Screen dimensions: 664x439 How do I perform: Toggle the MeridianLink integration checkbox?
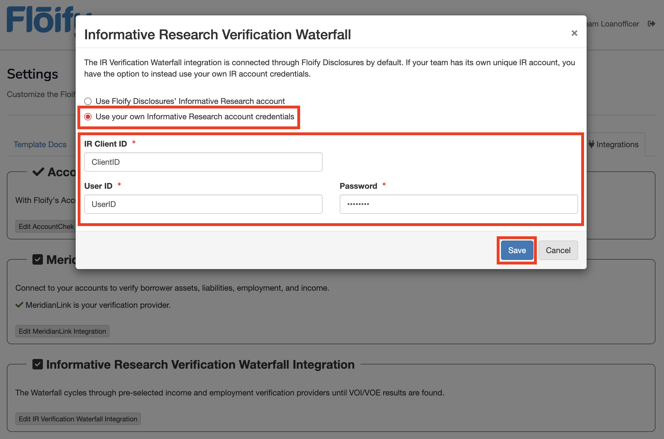pos(38,260)
